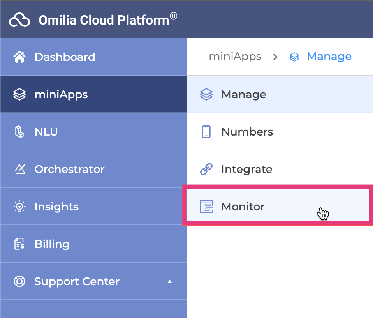373x318 pixels.
Task: Open the Monitor text entry in the submenu
Action: (243, 207)
